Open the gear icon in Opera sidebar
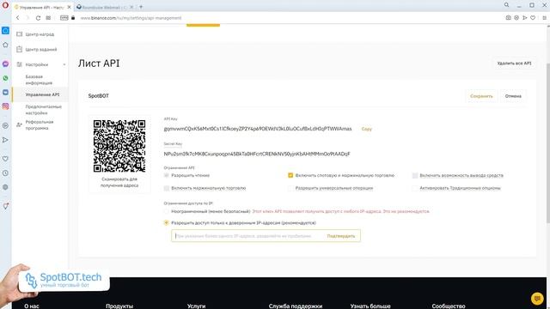550x309 pixels. [5, 187]
